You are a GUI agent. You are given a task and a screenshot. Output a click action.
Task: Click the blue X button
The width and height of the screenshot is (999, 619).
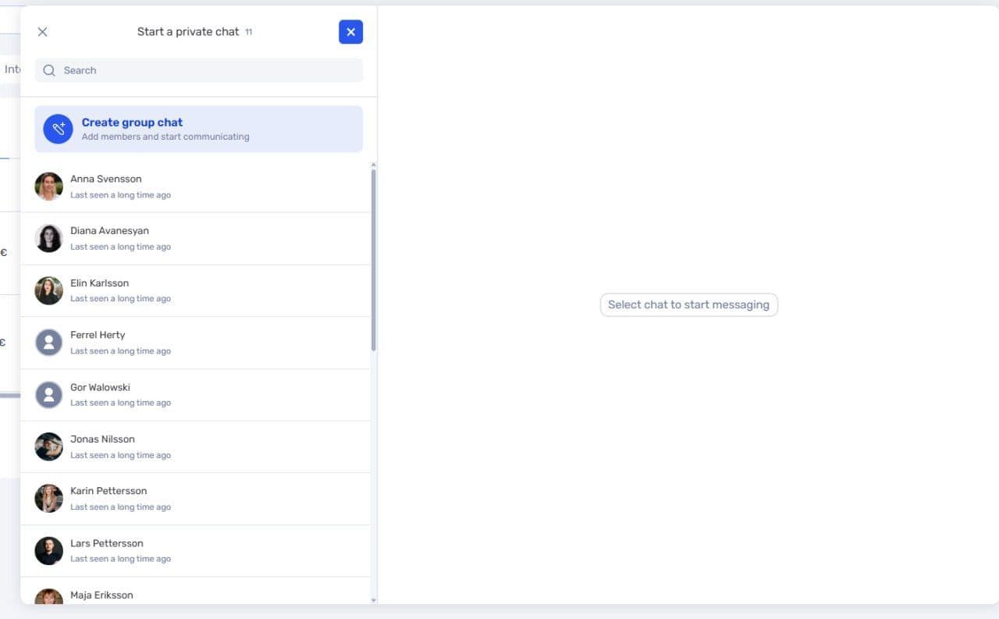click(x=350, y=32)
